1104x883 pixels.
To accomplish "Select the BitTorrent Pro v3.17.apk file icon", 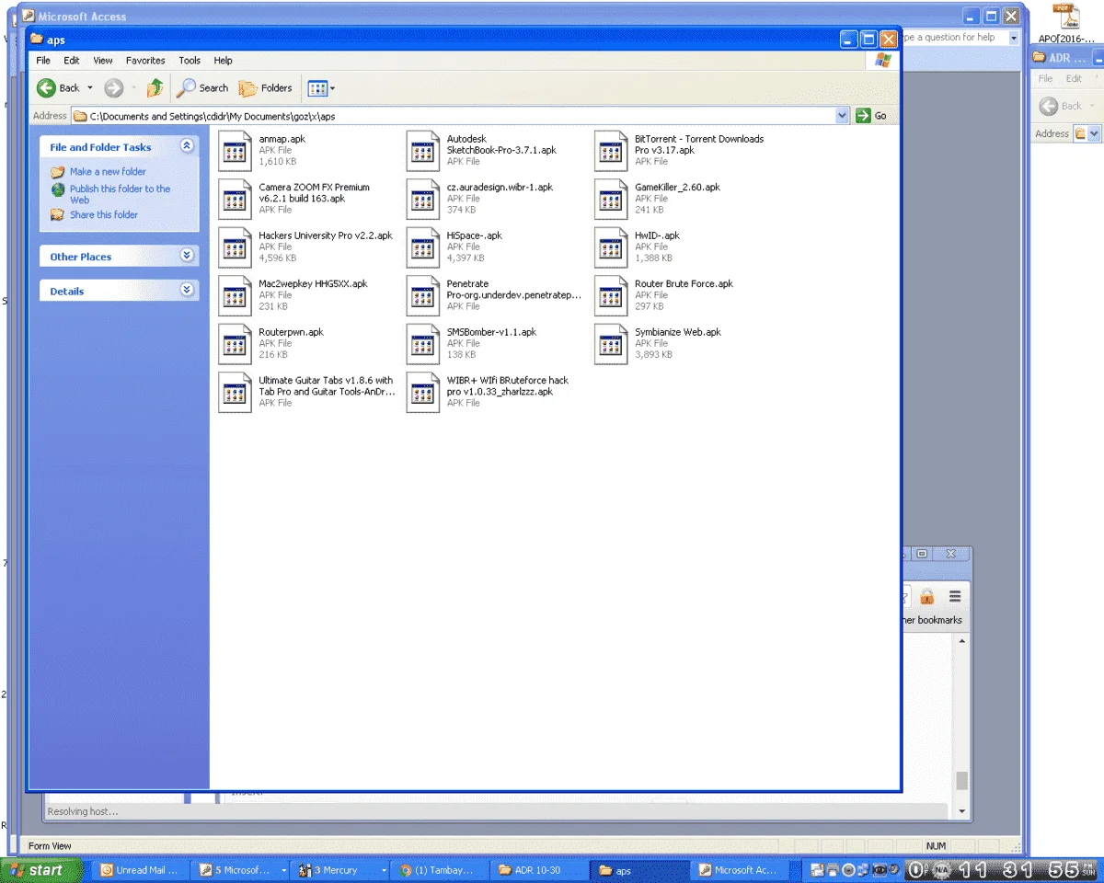I will click(611, 151).
